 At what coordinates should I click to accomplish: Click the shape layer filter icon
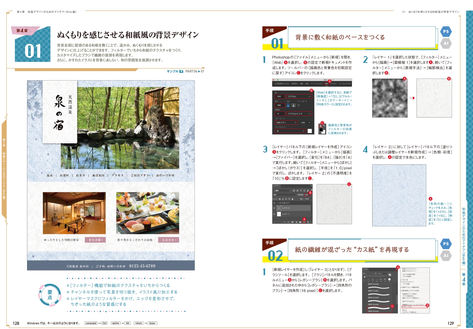coord(304,191)
